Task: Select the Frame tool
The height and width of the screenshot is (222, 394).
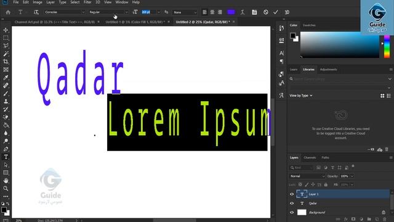Action: tap(6, 70)
